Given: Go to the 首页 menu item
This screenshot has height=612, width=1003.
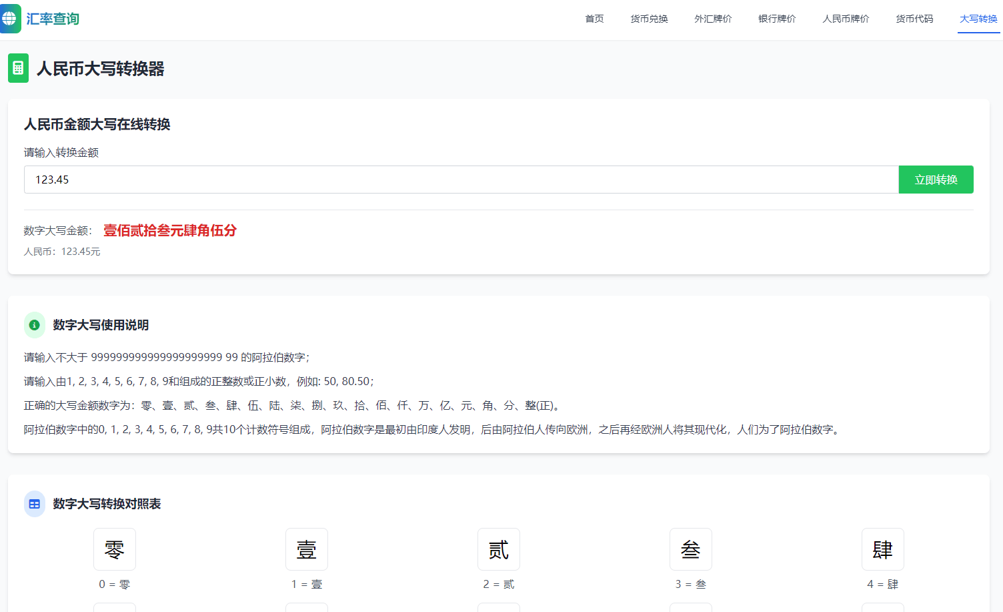Looking at the screenshot, I should [594, 19].
